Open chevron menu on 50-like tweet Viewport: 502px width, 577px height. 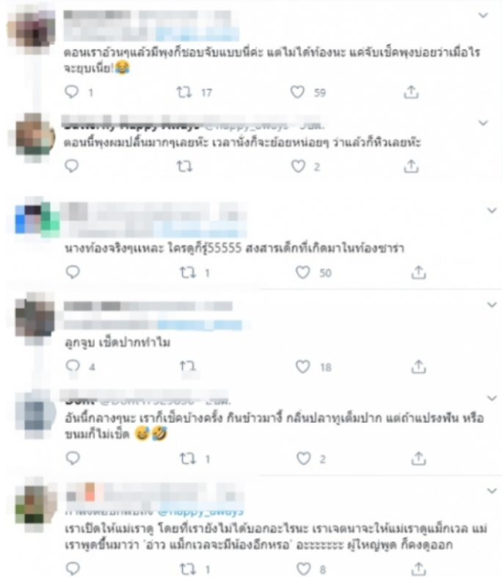tap(492, 211)
